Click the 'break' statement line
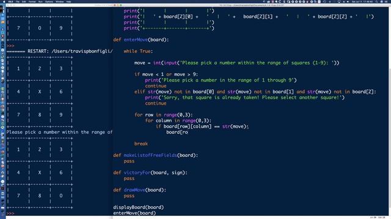The width and height of the screenshot is (391, 219). point(141,144)
